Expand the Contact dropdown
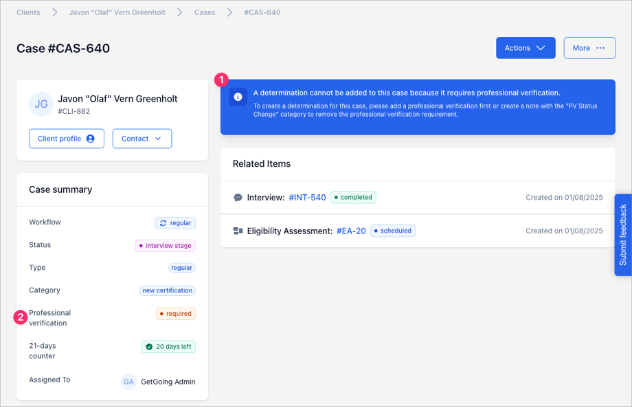The height and width of the screenshot is (407, 632). (x=142, y=139)
